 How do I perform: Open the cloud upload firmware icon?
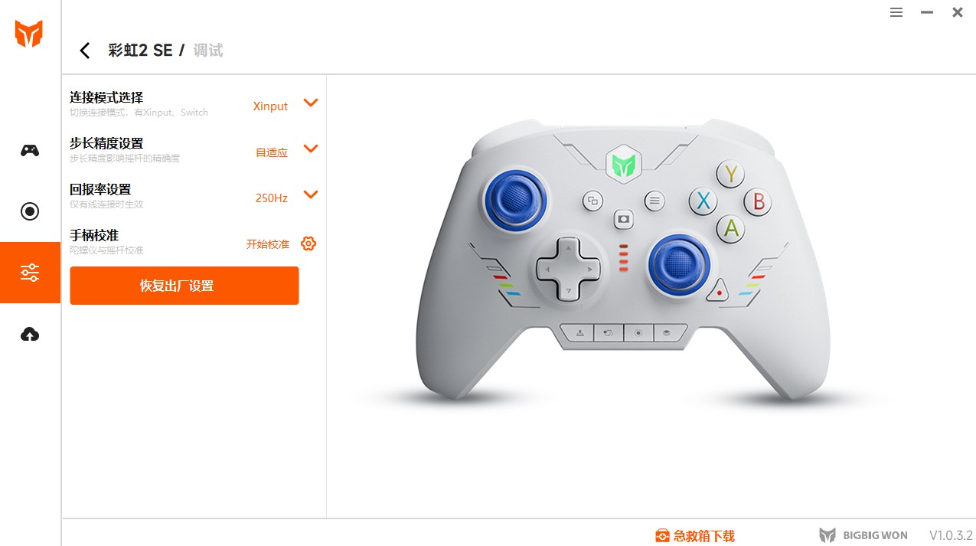coord(30,334)
